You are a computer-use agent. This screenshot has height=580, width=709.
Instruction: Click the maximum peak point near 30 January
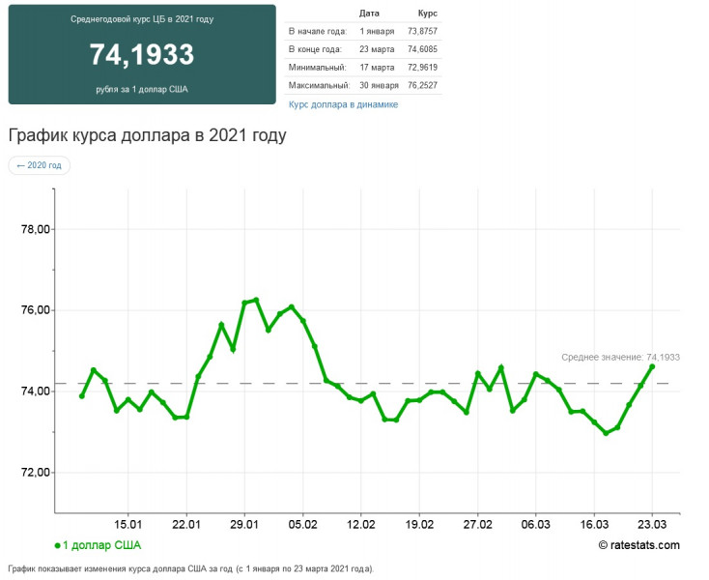pos(256,300)
